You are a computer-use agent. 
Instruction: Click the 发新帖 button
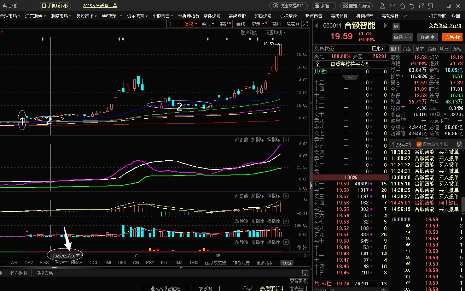tap(205, 288)
